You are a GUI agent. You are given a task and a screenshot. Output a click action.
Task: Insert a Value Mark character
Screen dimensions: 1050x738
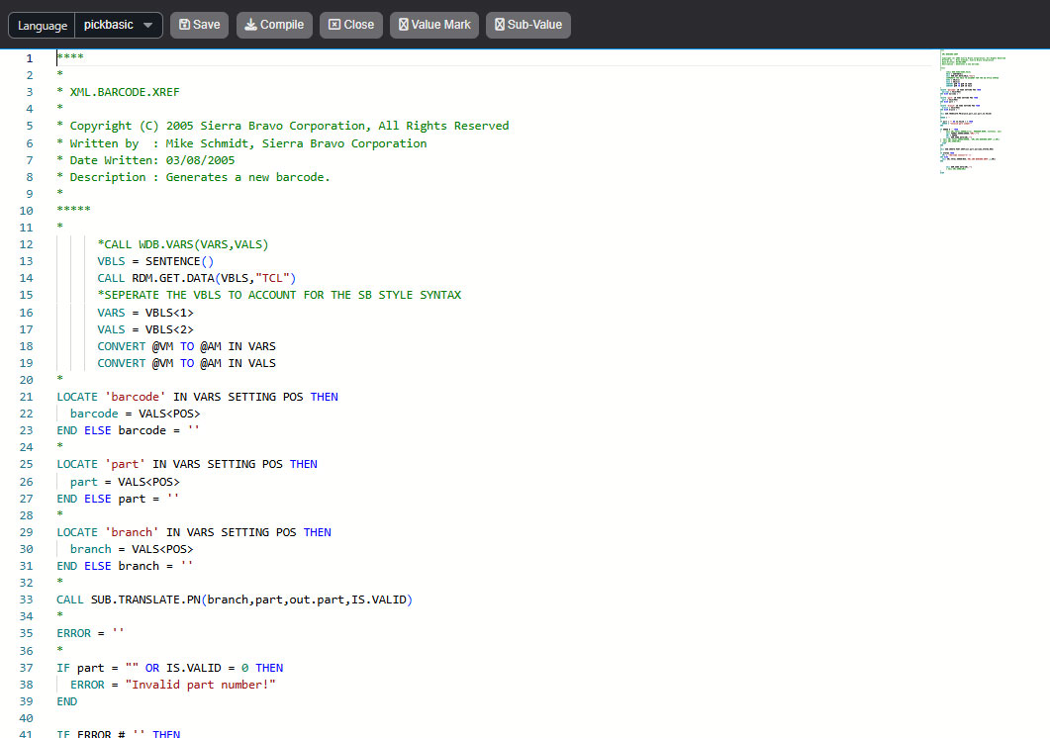point(434,25)
